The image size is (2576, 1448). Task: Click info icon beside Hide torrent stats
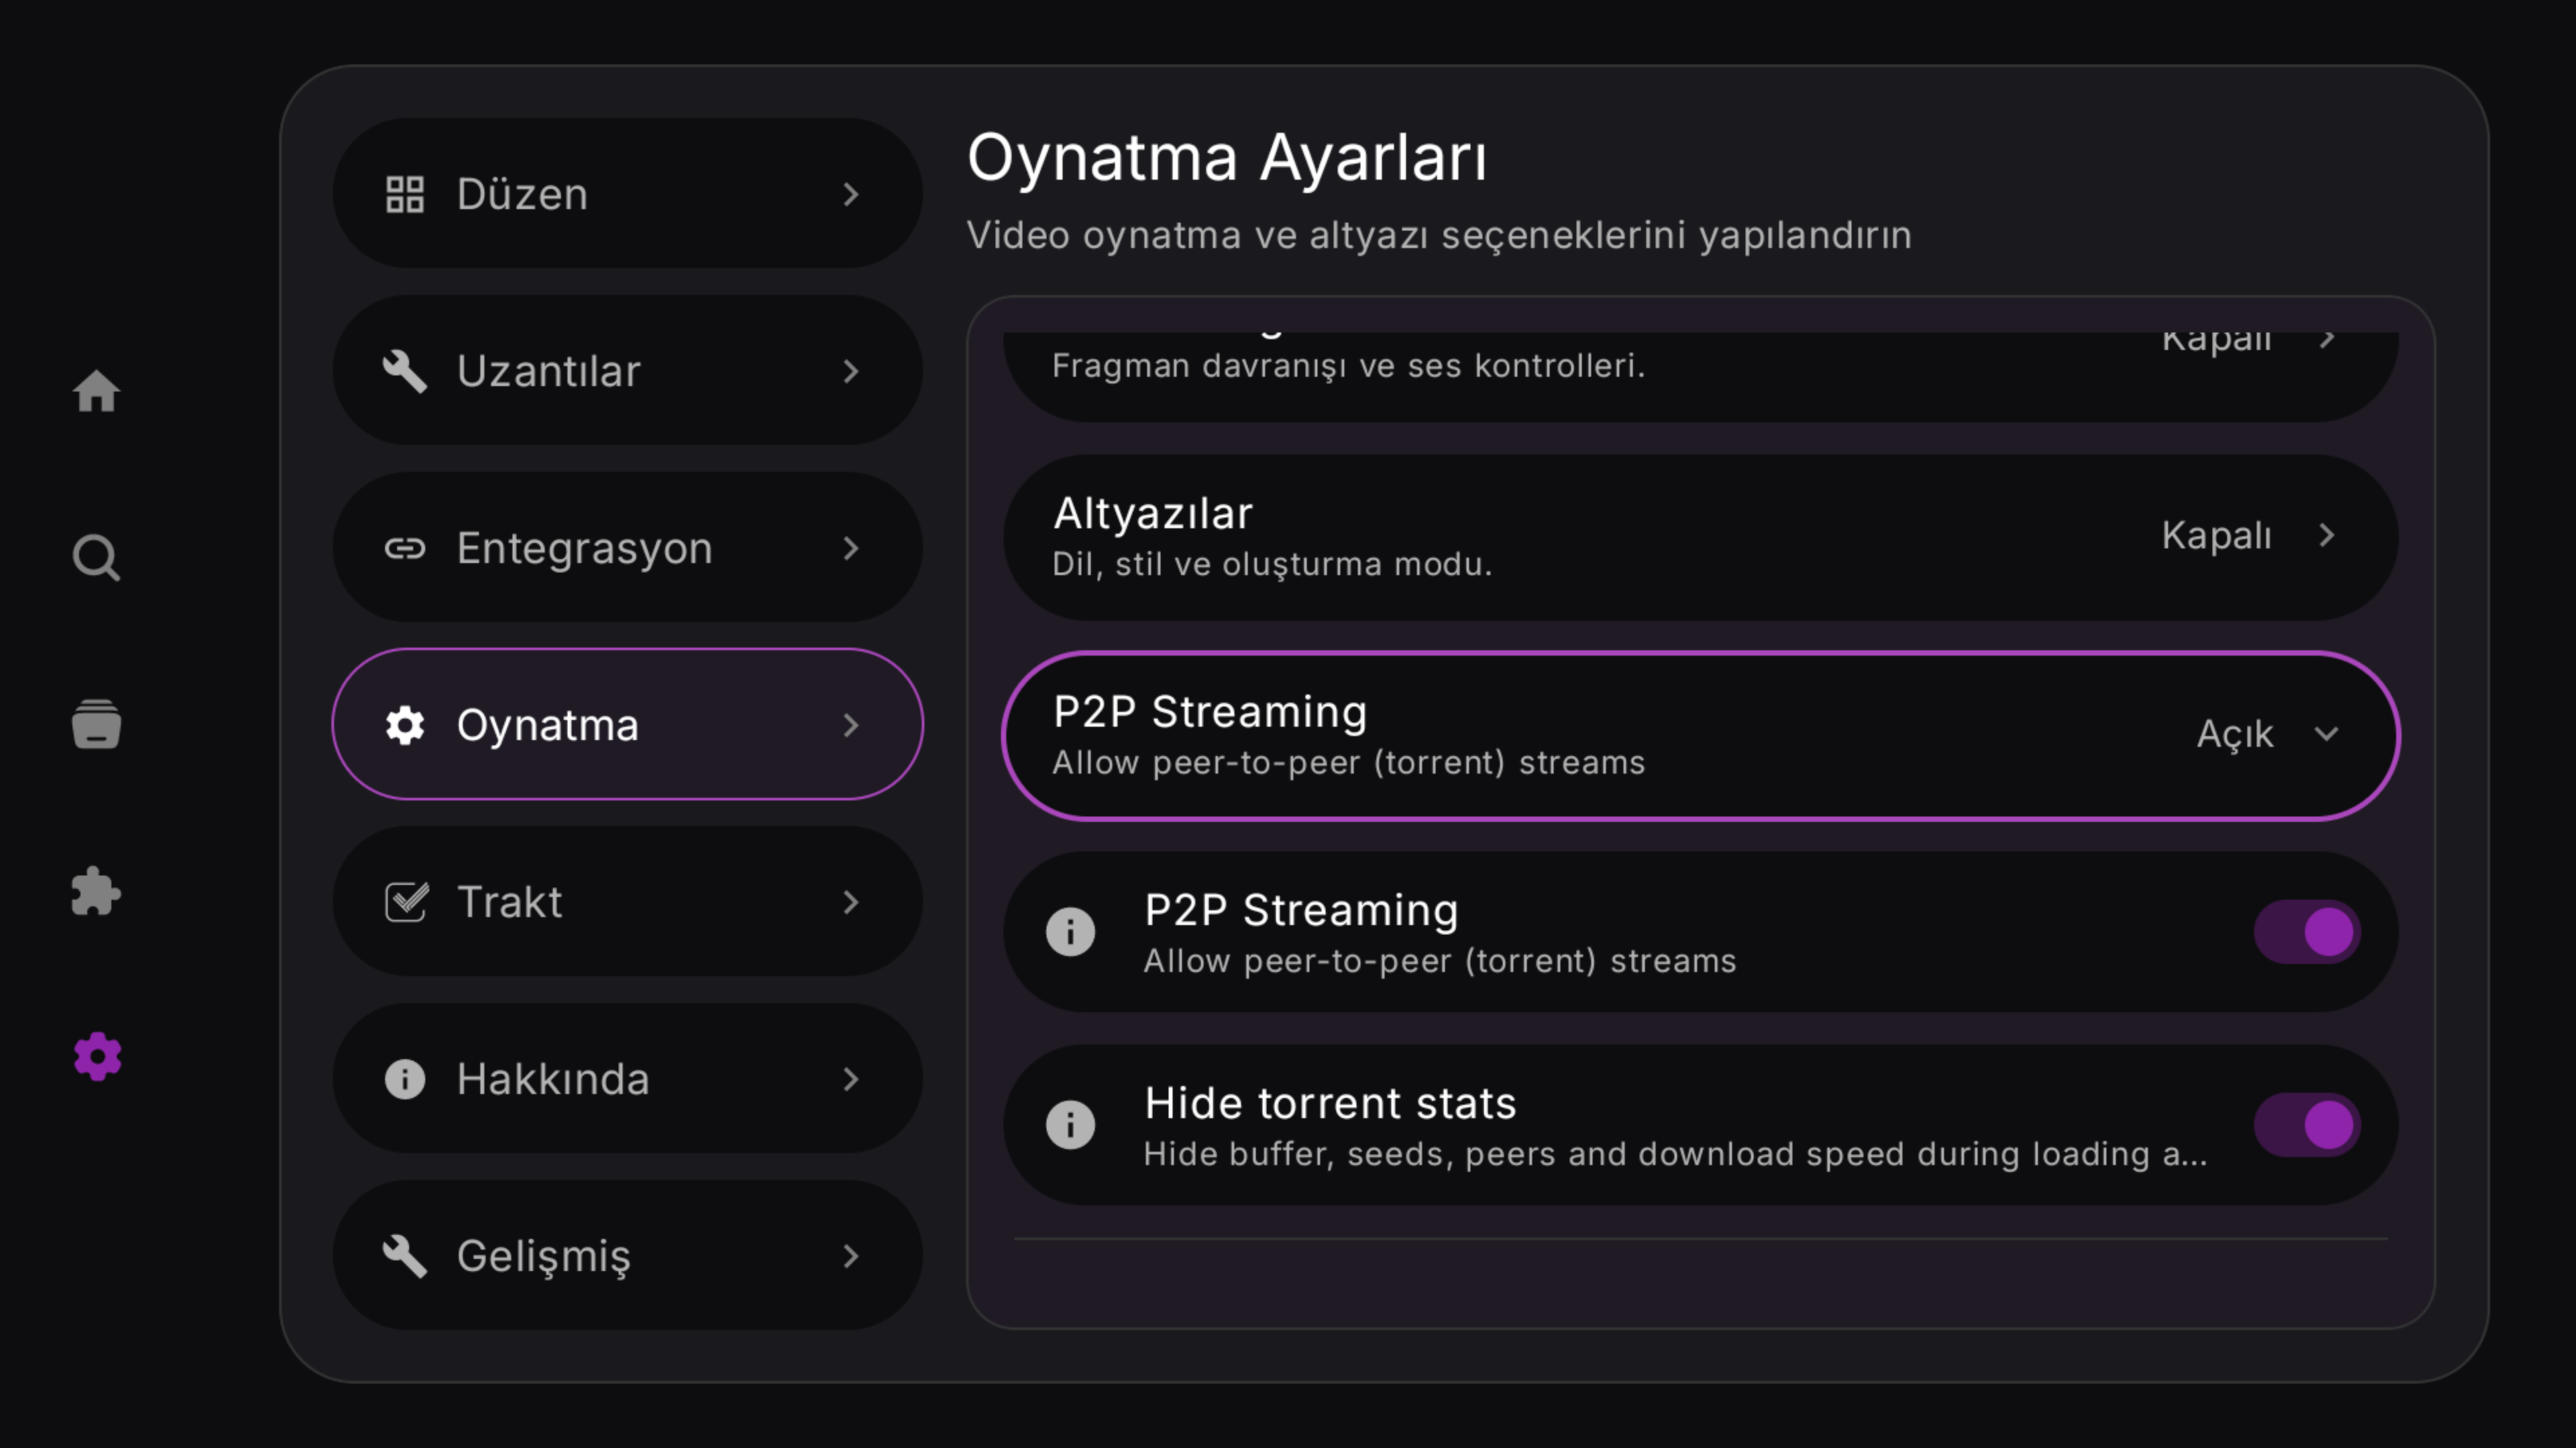1070,1126
